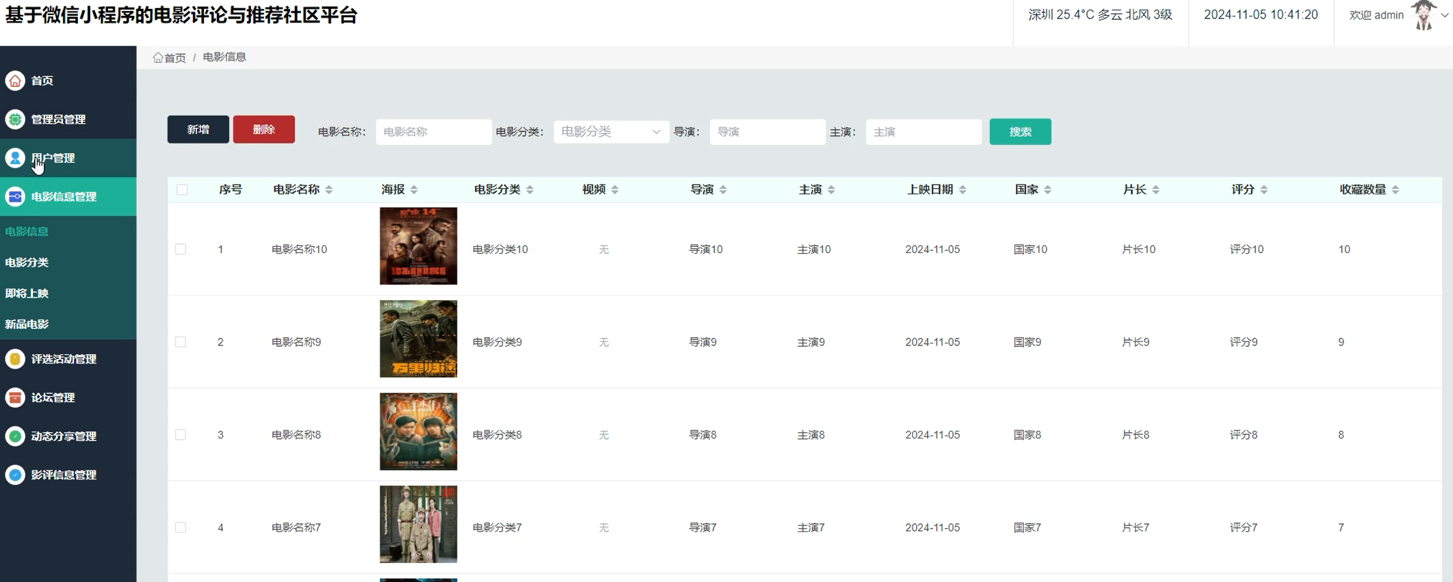Click the 评分10 cell
This screenshot has height=582, width=1453.
coord(1246,249)
